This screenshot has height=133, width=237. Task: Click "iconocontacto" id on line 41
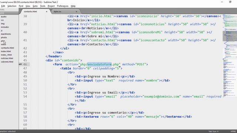point(153,40)
